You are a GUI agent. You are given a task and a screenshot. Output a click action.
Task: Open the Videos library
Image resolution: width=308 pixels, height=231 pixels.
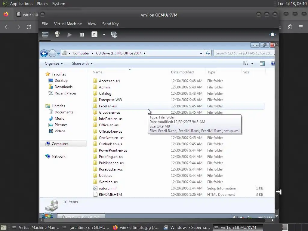pyautogui.click(x=60, y=131)
